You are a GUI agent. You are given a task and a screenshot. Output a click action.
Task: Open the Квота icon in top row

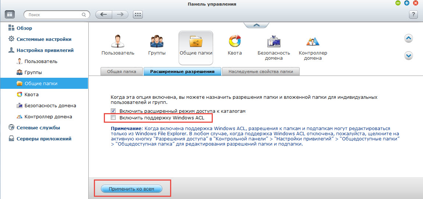(x=235, y=45)
